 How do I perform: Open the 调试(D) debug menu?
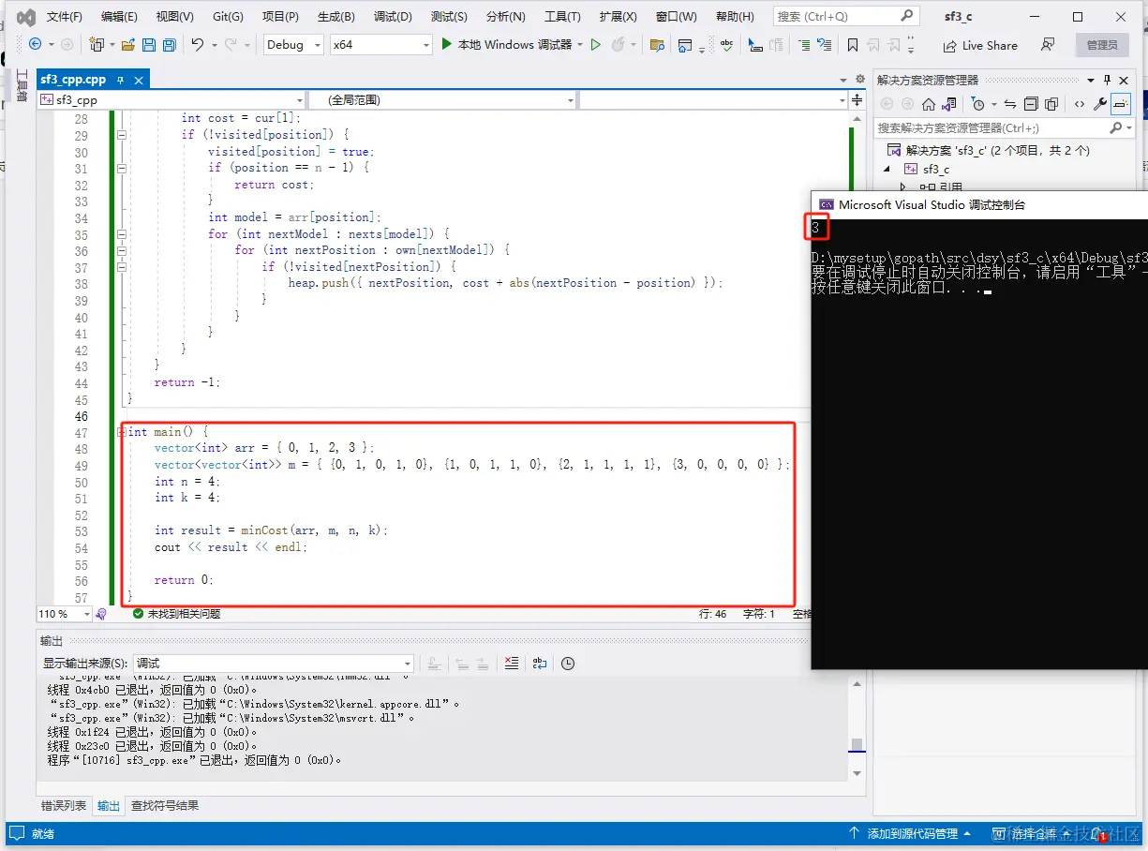pos(393,17)
